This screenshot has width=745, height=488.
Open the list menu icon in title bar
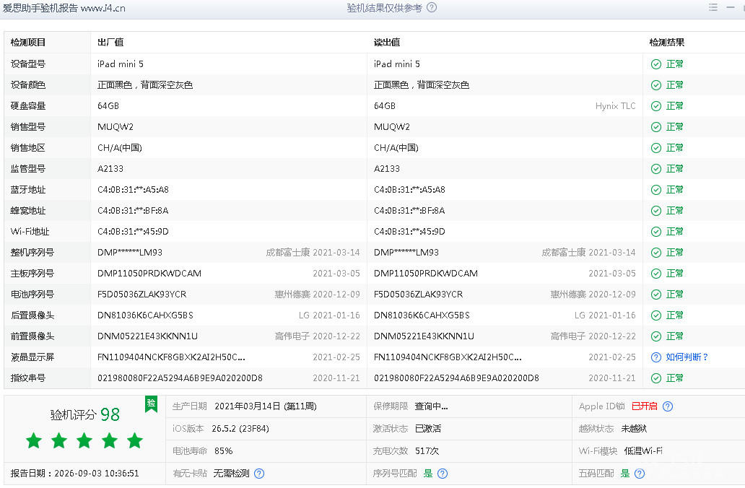click(713, 7)
